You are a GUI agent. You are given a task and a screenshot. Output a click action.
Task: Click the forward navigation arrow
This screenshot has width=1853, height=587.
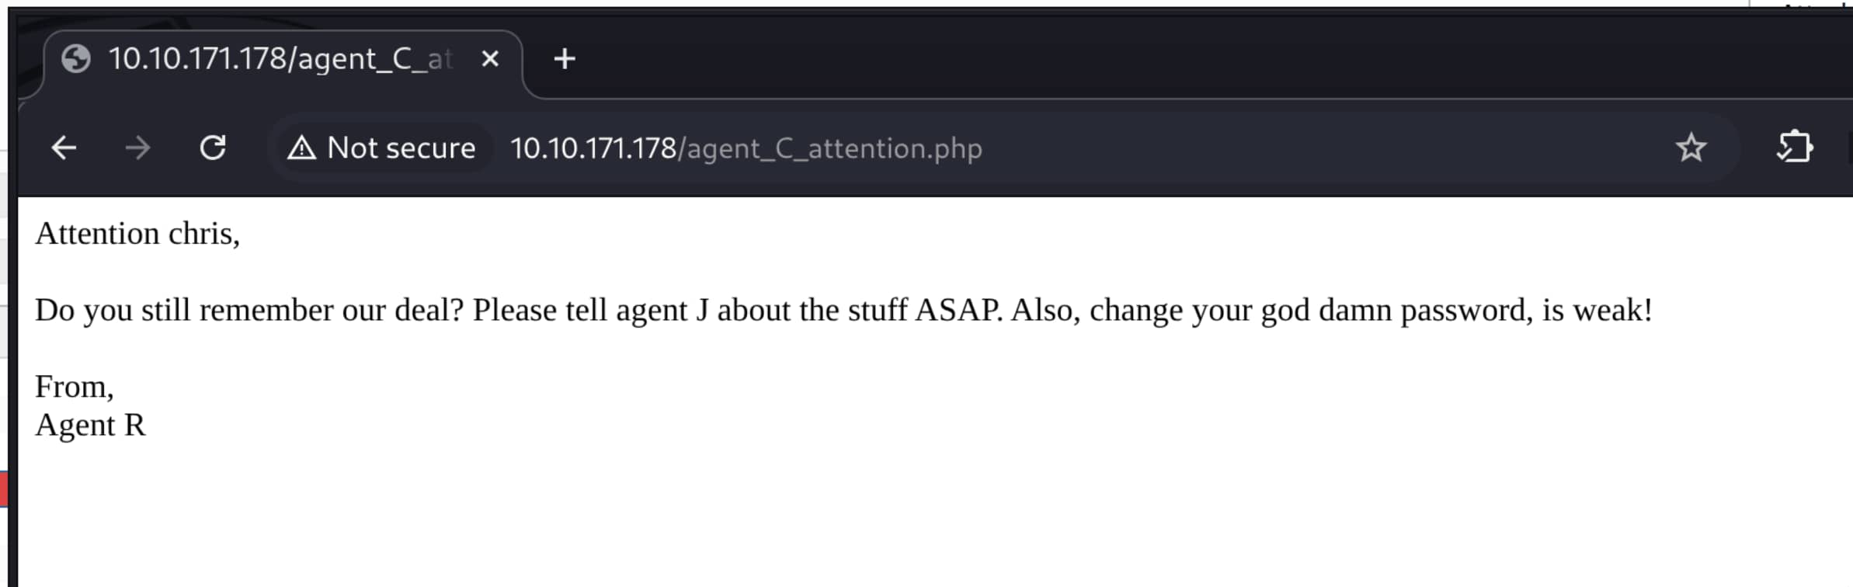(138, 148)
